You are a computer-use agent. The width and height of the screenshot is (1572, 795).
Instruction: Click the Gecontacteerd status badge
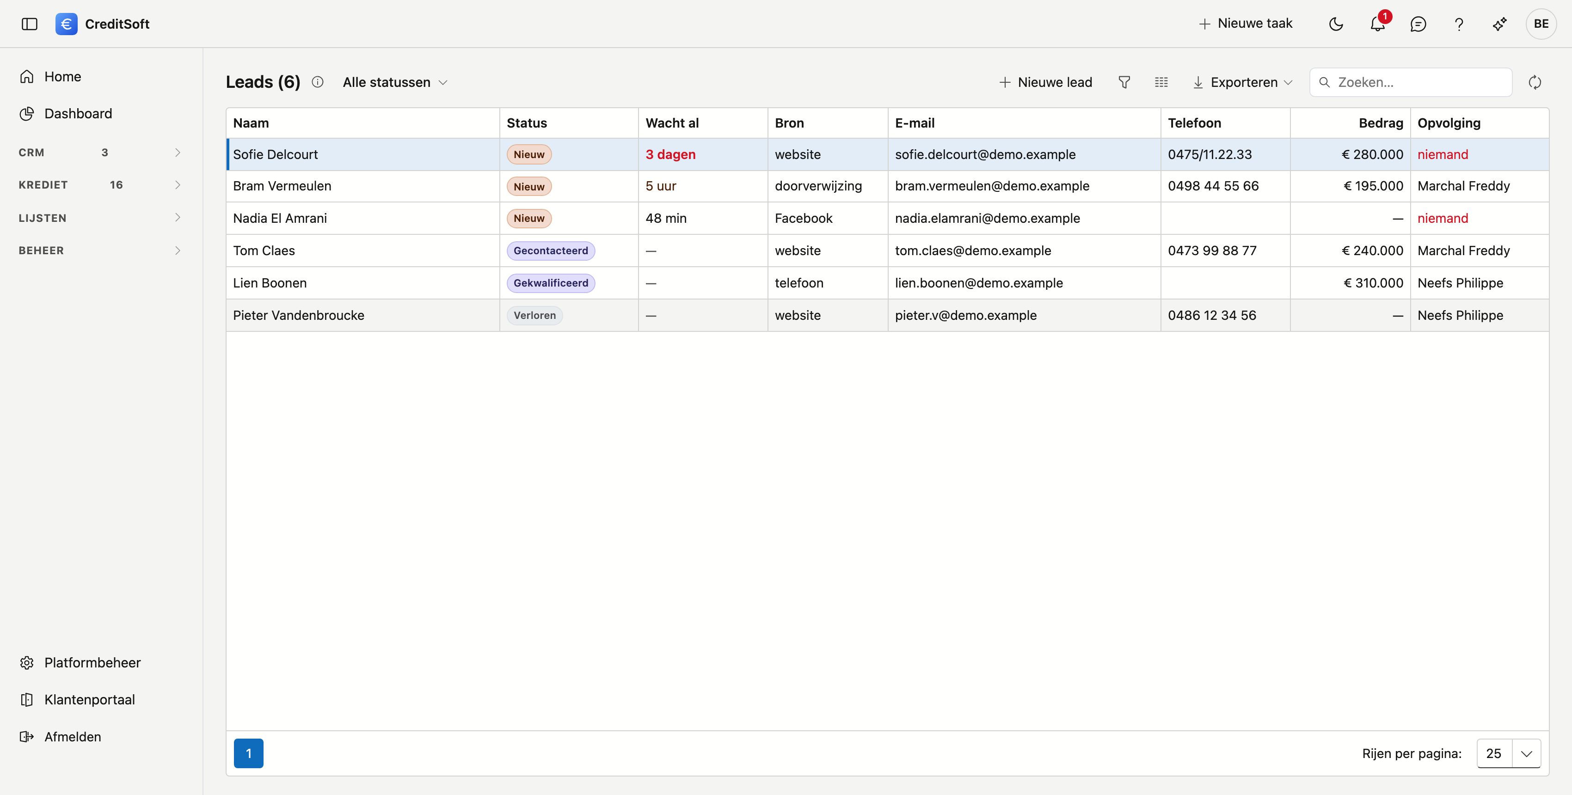(x=551, y=251)
